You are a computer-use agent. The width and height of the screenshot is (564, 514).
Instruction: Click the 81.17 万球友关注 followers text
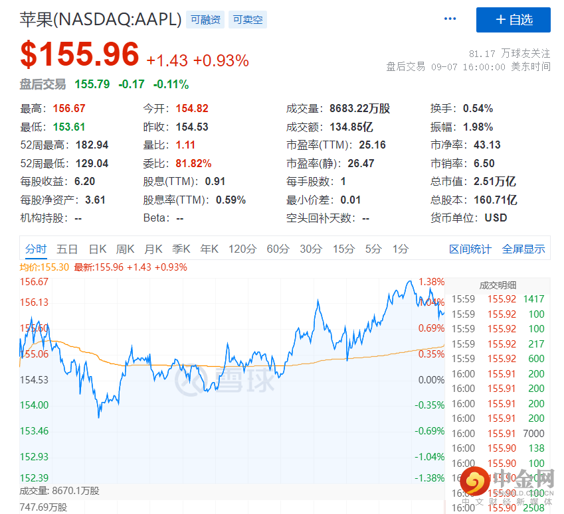click(510, 54)
